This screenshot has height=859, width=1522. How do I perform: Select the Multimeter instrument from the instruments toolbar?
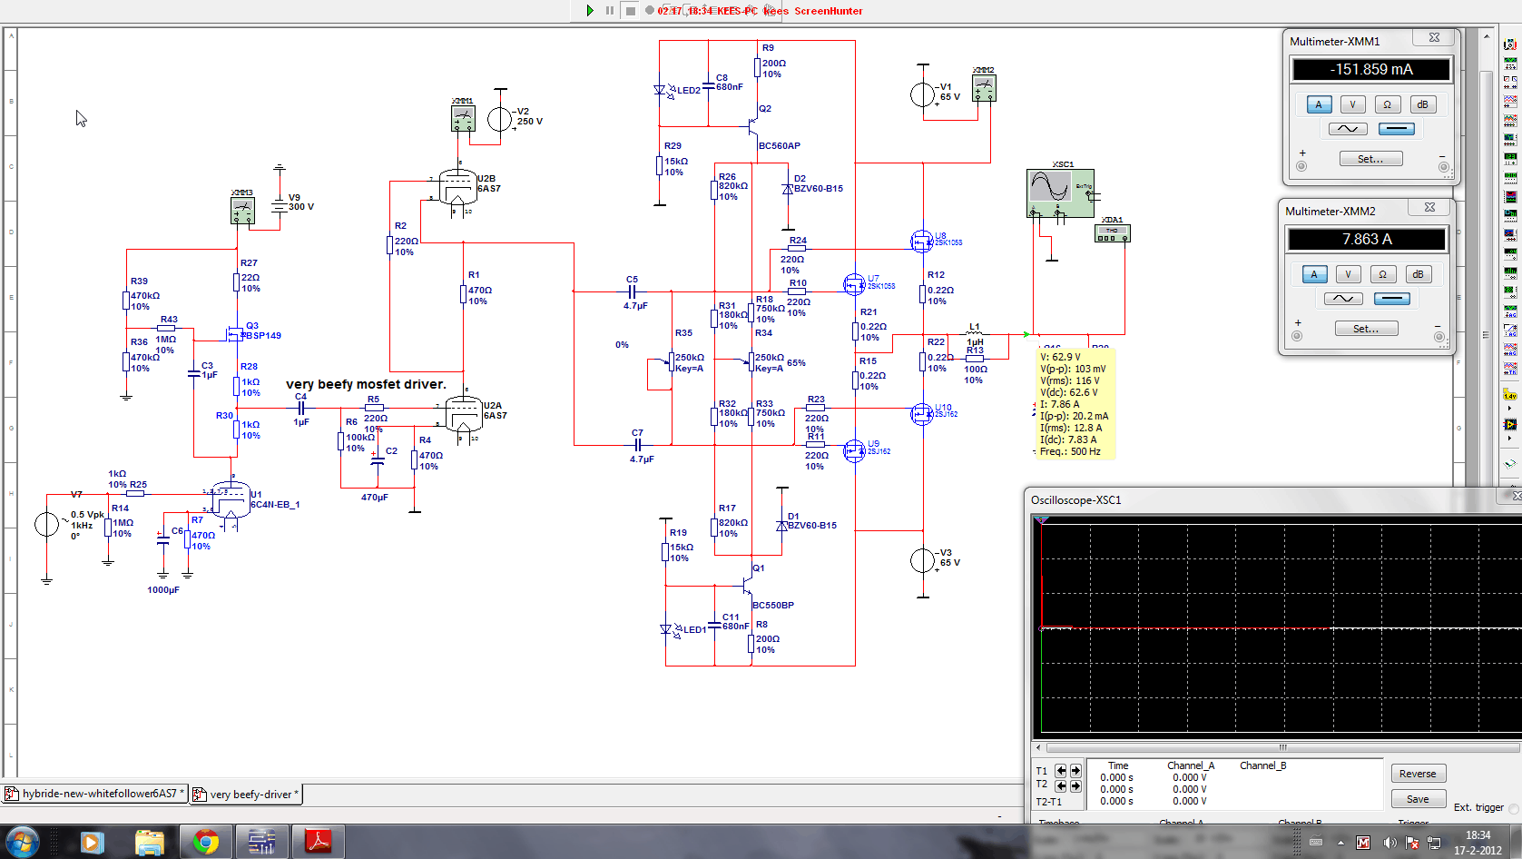click(x=1510, y=44)
